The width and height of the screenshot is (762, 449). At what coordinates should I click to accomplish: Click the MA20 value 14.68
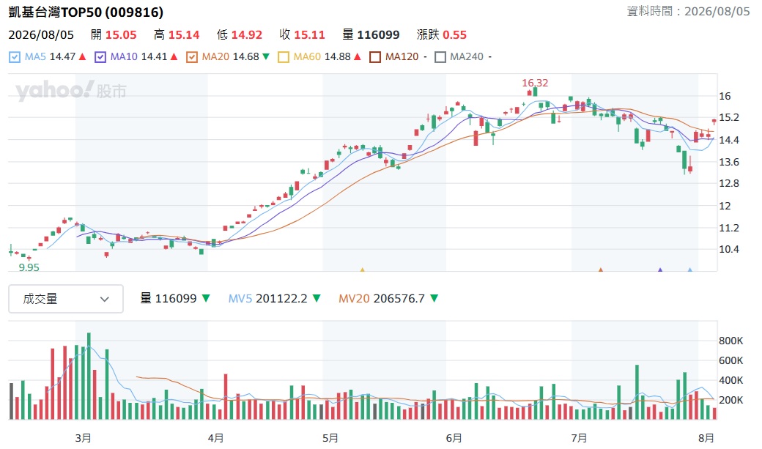pyautogui.click(x=246, y=57)
